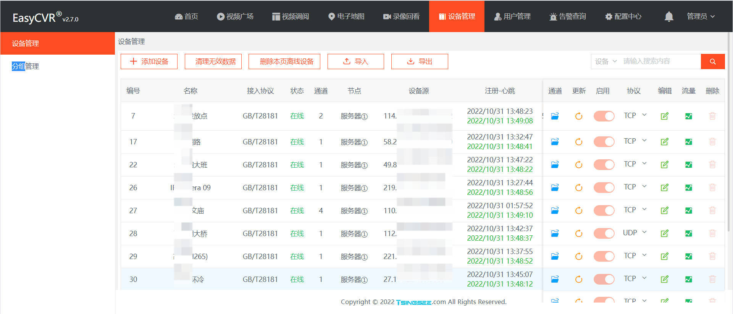Disable the enable switch for device 22
Viewport: 733px width, 314px height.
pyautogui.click(x=604, y=165)
